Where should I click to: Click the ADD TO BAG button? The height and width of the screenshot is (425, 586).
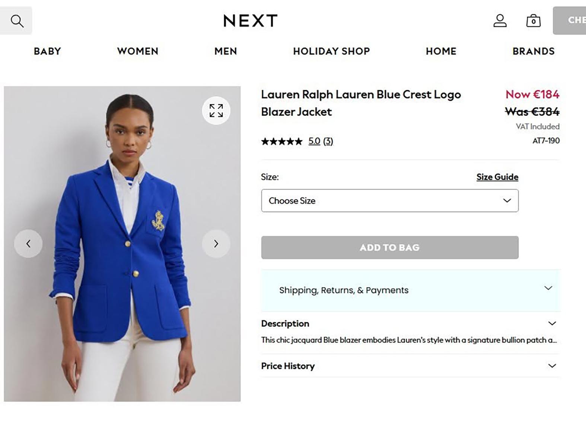tap(390, 247)
